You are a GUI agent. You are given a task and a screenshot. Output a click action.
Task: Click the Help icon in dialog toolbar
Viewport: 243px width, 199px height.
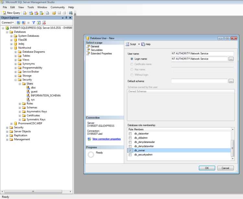click(x=143, y=44)
